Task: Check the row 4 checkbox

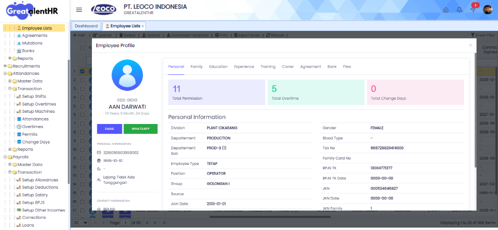Action: coord(82,97)
